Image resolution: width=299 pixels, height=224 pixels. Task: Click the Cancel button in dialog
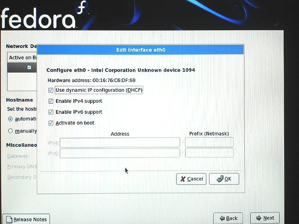191,179
